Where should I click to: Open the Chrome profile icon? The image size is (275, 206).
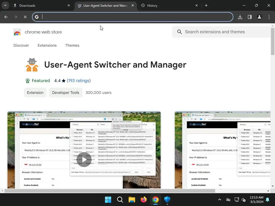[x=259, y=17]
